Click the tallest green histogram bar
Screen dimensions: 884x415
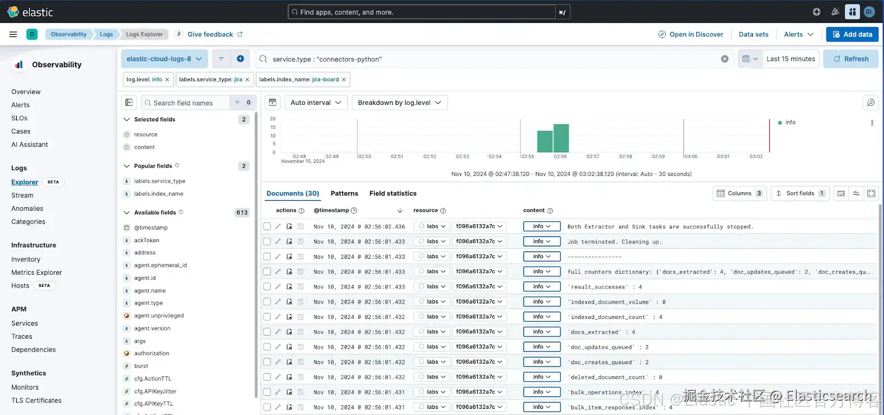point(561,139)
